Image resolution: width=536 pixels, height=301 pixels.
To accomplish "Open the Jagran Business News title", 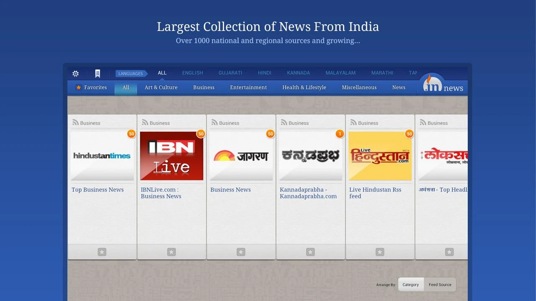I will [230, 190].
